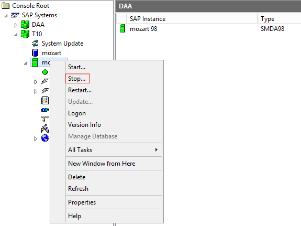
Task: Click the people network icon in tree
Action: [45, 128]
